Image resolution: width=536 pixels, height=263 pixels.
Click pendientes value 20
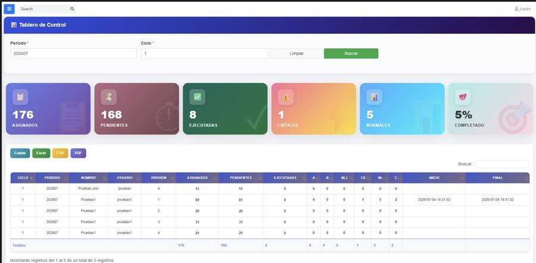[241, 211]
